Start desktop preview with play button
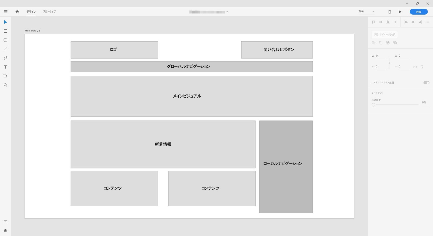The width and height of the screenshot is (433, 236). [x=400, y=12]
